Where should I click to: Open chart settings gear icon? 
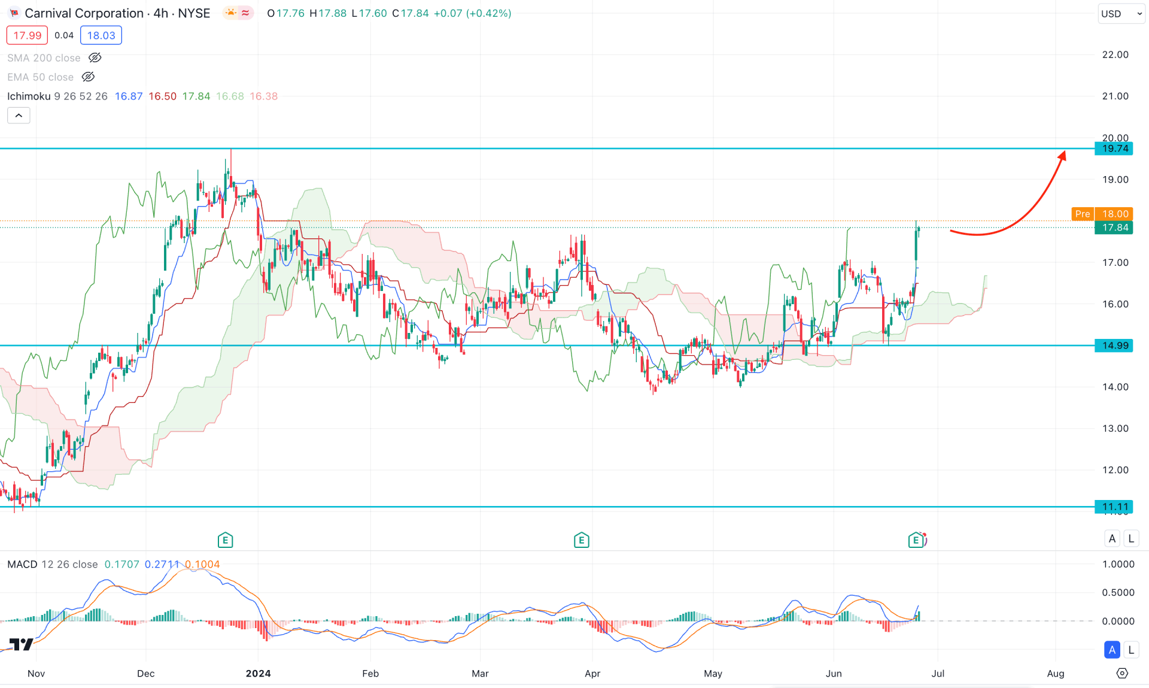point(1122,673)
